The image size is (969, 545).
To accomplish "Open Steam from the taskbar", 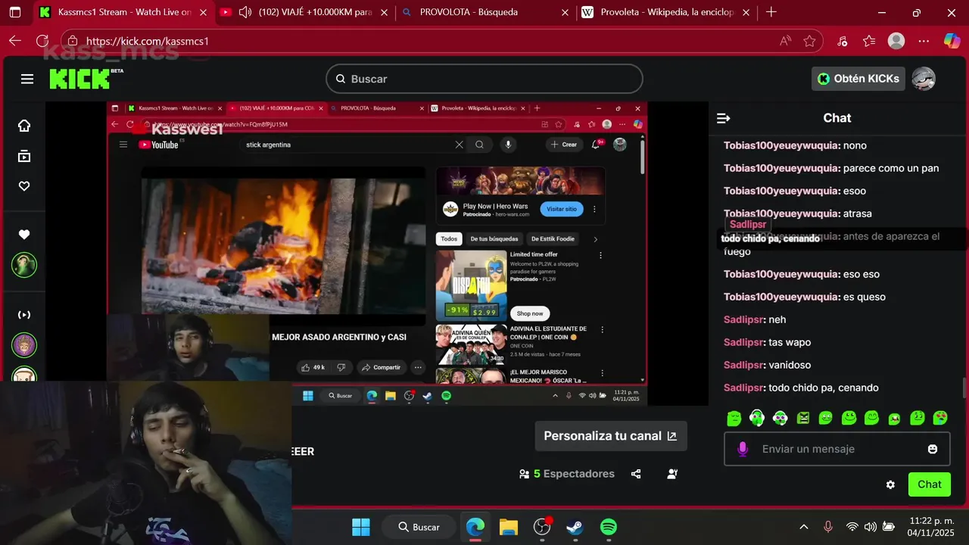I will [575, 527].
